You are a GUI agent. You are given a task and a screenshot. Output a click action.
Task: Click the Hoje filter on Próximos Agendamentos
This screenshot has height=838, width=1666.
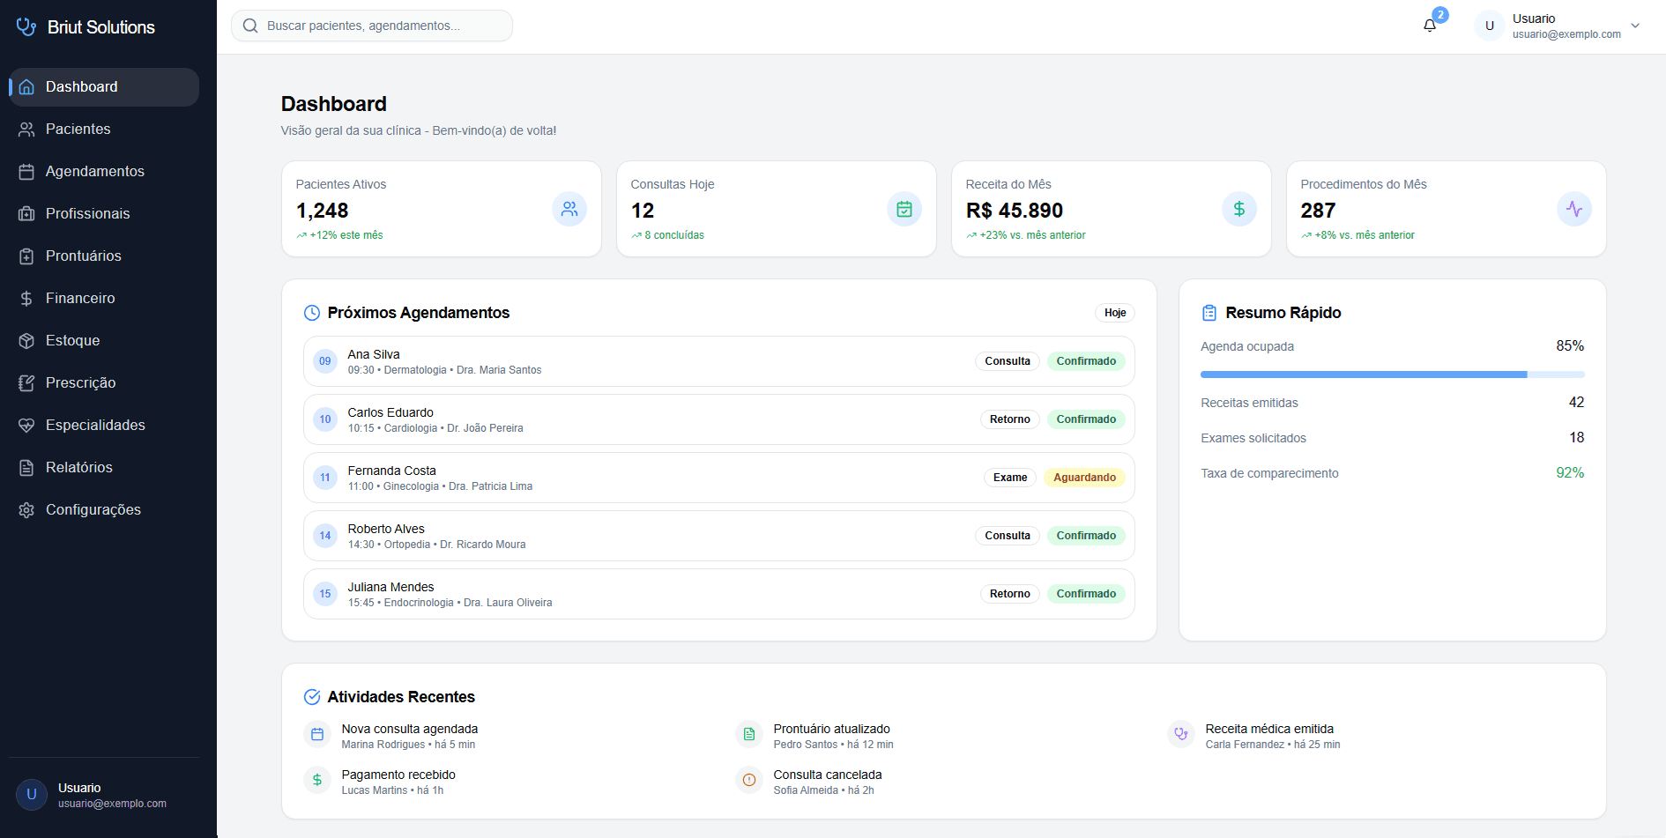tap(1114, 312)
